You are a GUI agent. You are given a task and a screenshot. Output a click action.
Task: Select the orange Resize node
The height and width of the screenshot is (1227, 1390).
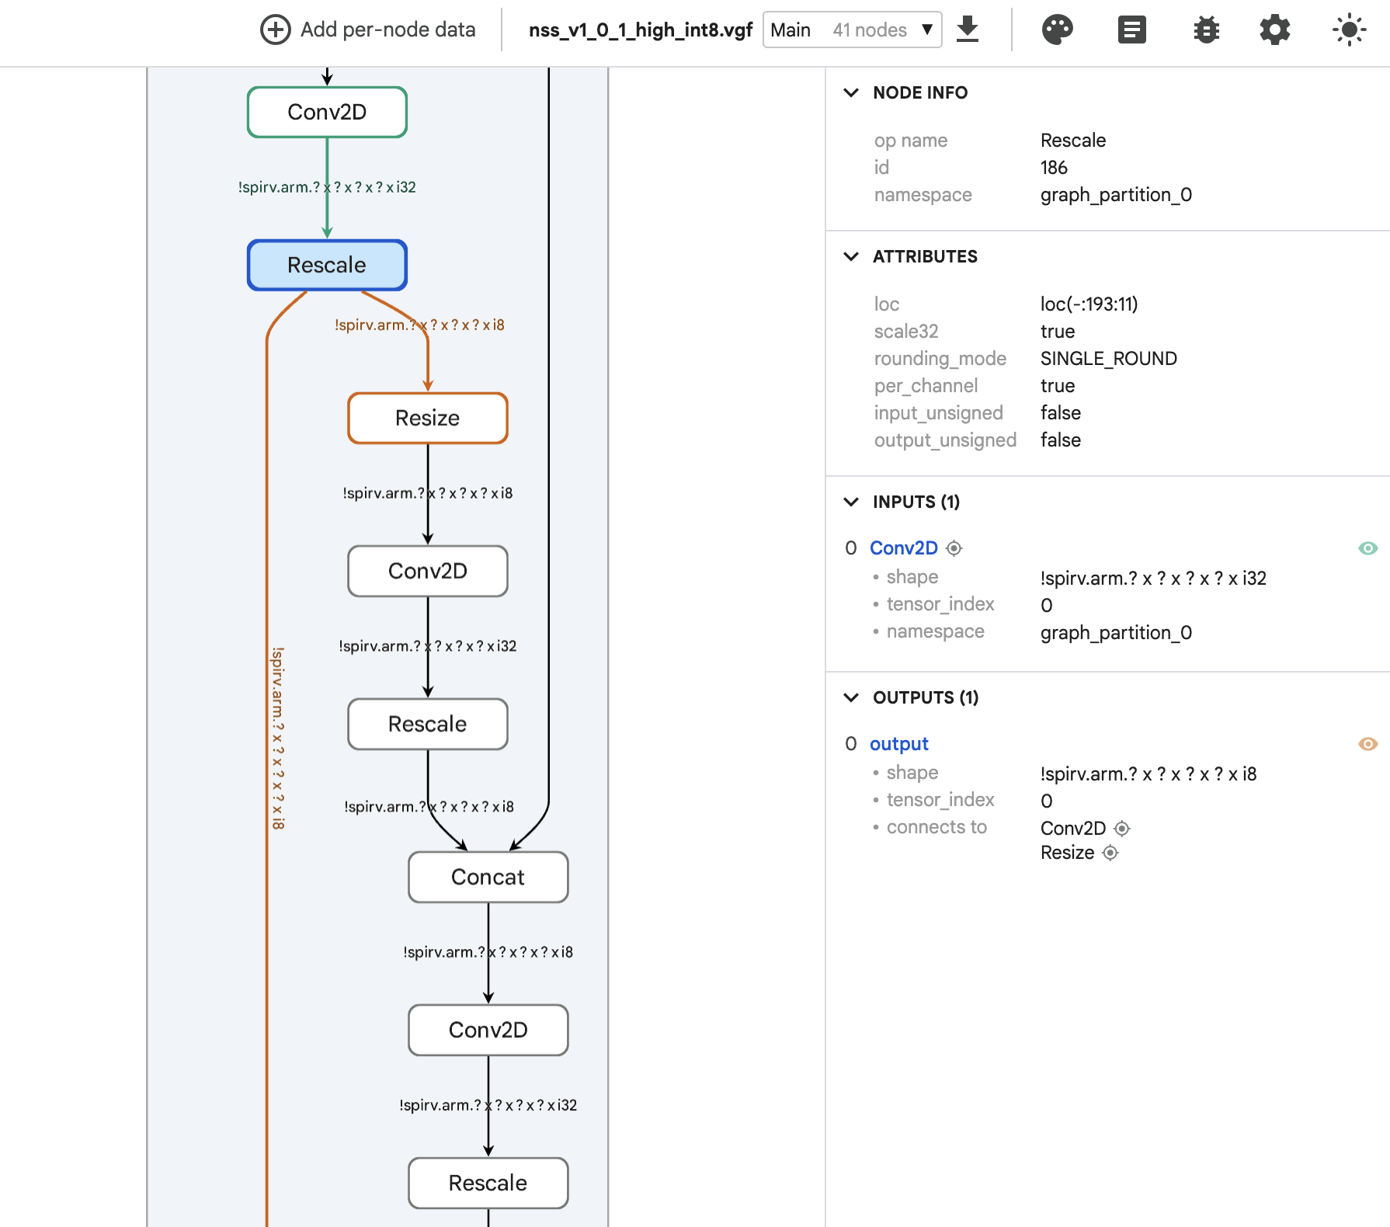tap(427, 419)
